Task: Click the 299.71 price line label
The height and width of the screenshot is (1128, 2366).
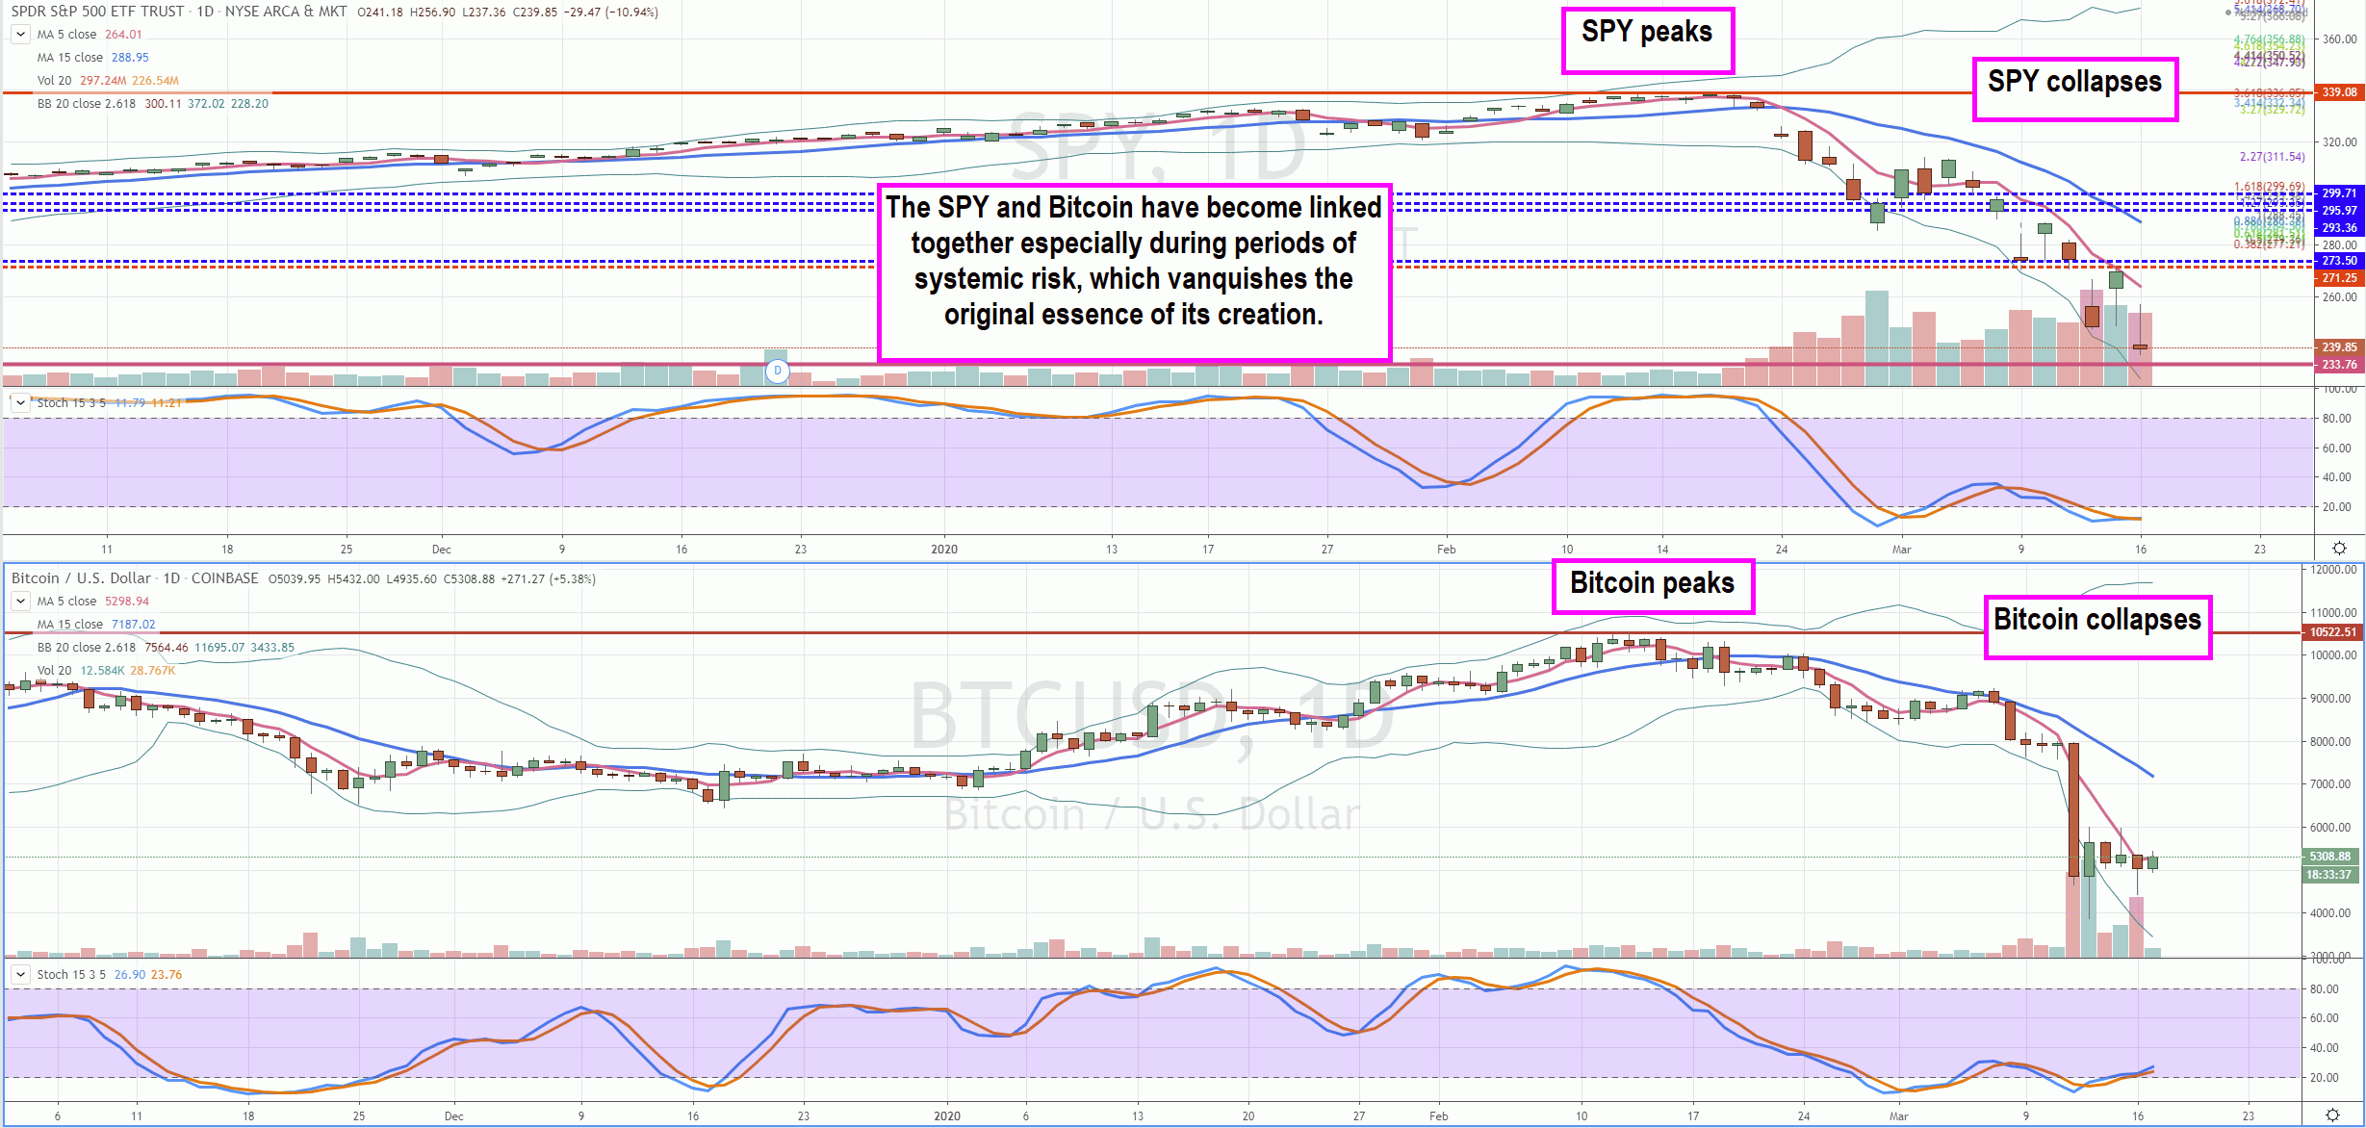Action: [x=2339, y=193]
